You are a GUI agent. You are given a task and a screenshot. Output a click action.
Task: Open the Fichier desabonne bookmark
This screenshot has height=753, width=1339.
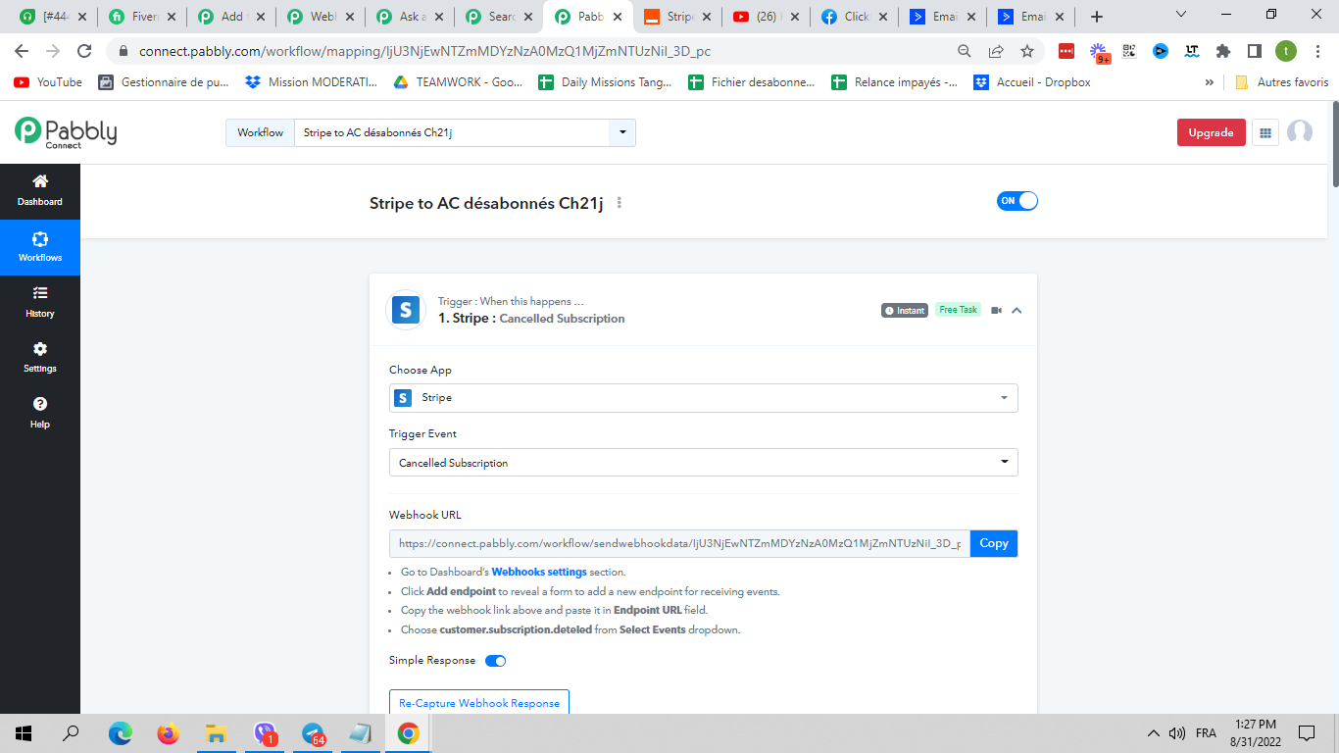coord(752,82)
